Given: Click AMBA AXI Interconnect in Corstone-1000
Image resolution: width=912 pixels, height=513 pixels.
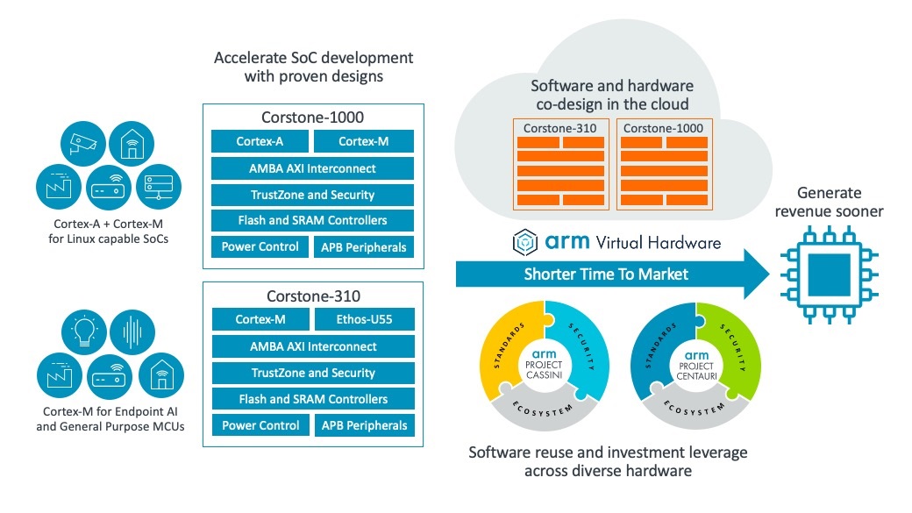Looking at the screenshot, I should 312,168.
